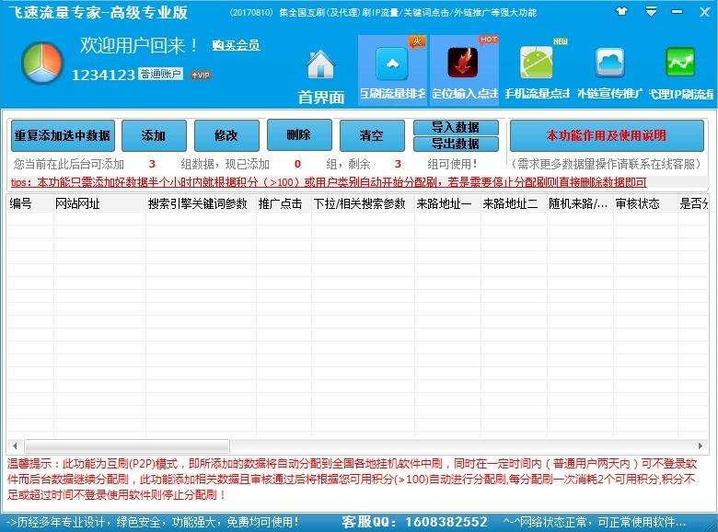Click 随机来路 column header
Viewport: 718px width, 532px height.
pyautogui.click(x=580, y=203)
